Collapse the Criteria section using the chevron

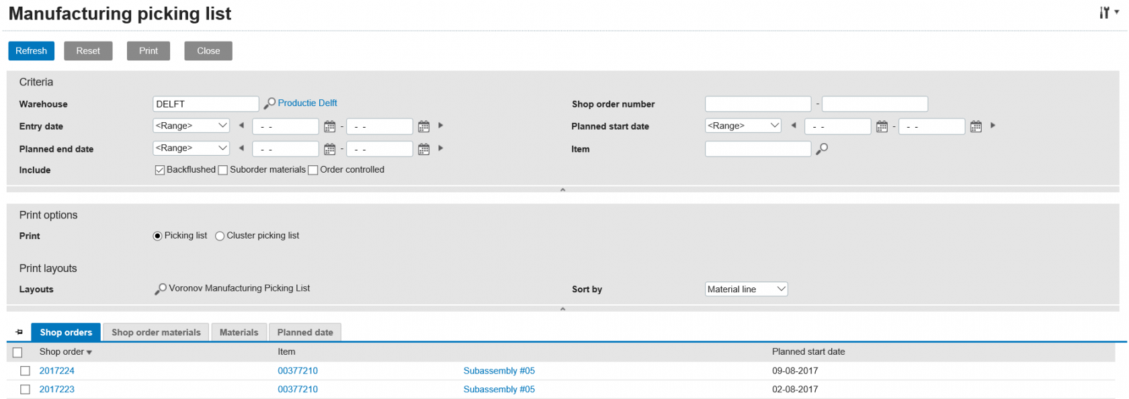(x=562, y=190)
